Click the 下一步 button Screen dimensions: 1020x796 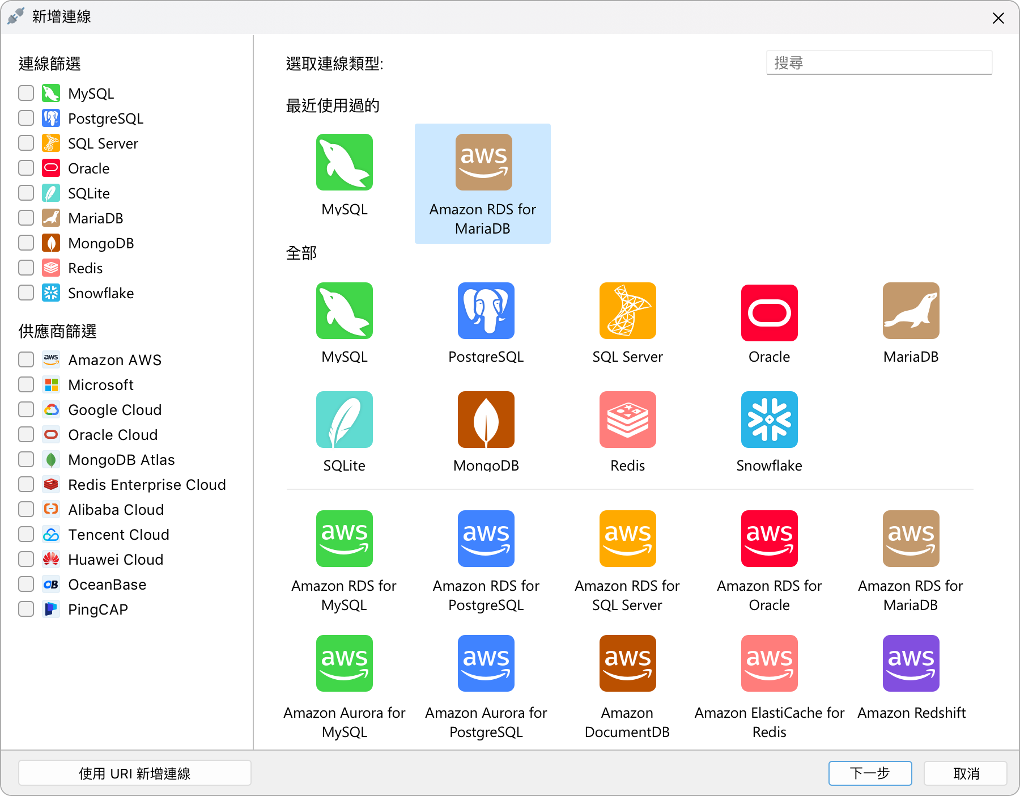[x=870, y=773]
